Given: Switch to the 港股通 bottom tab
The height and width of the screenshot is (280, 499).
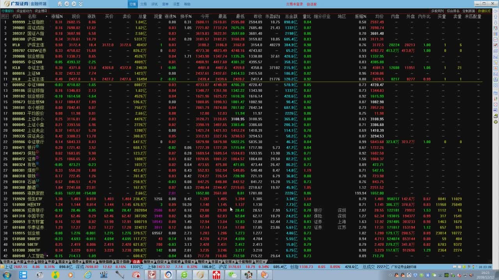Looking at the screenshot, I should [x=176, y=262].
